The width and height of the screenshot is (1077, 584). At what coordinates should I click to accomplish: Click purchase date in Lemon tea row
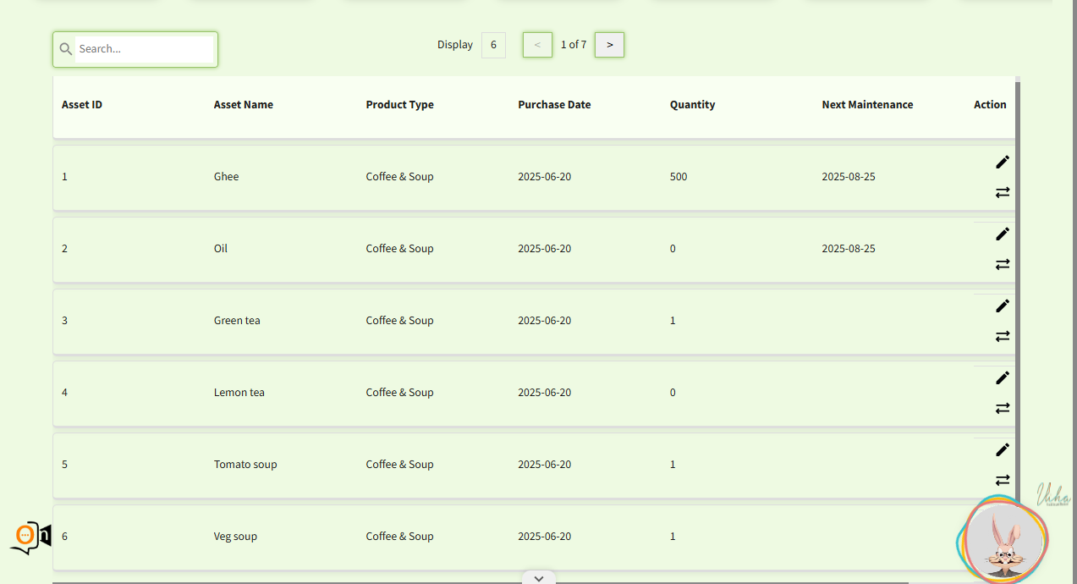click(545, 393)
